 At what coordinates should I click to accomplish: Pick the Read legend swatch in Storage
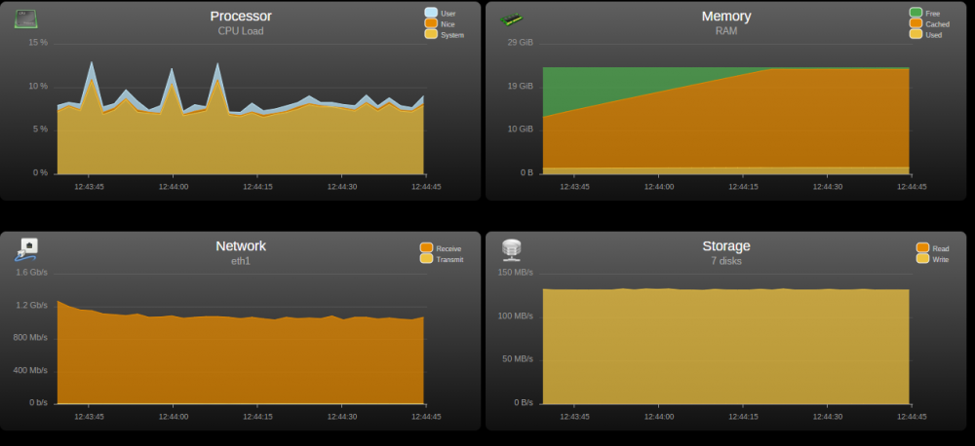(922, 248)
